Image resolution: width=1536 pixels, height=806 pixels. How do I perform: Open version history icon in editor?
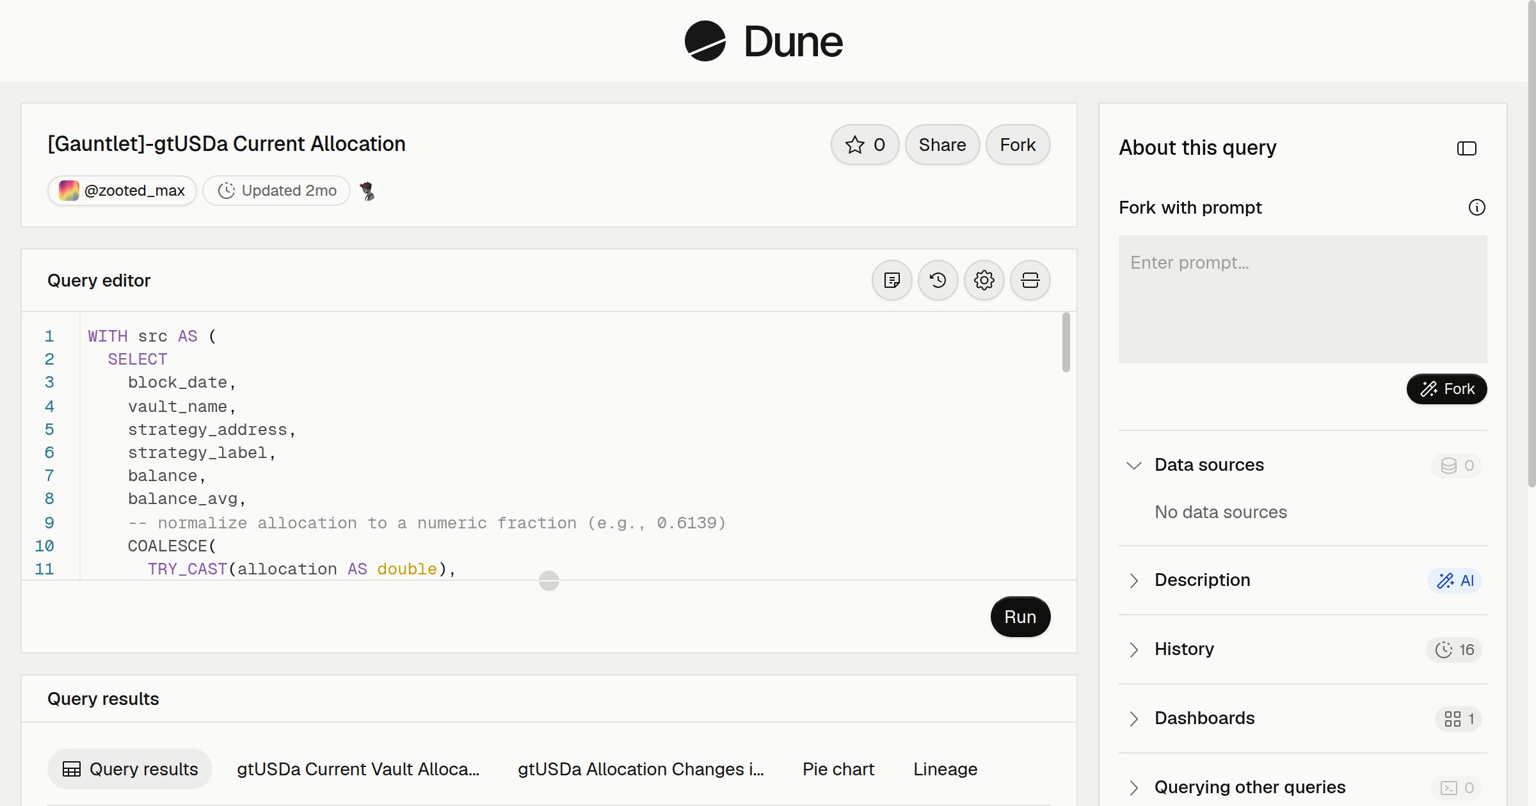point(938,280)
